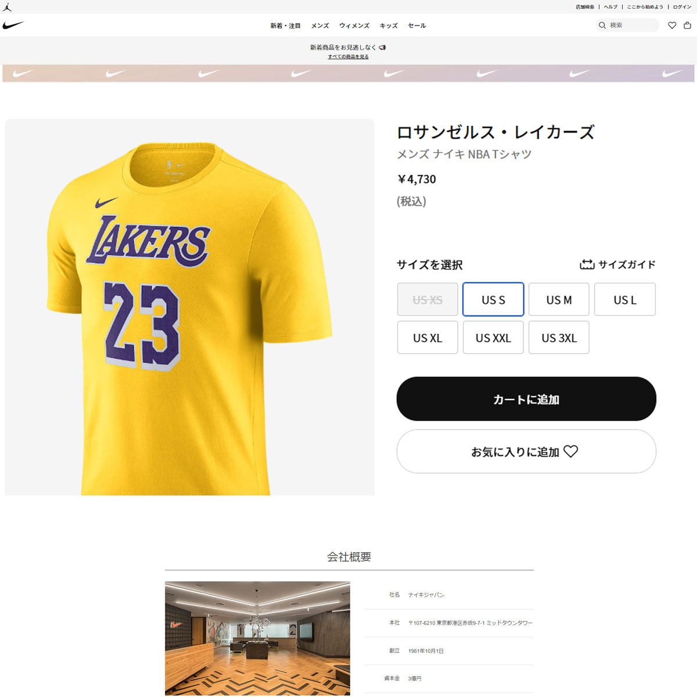Click the size guide ruler icon
697x697 pixels.
tap(587, 264)
